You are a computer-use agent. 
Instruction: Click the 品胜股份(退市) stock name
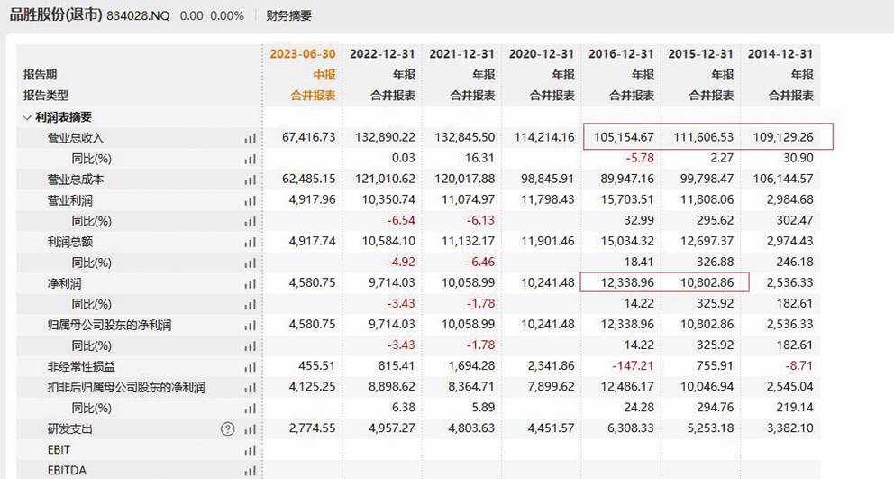53,15
